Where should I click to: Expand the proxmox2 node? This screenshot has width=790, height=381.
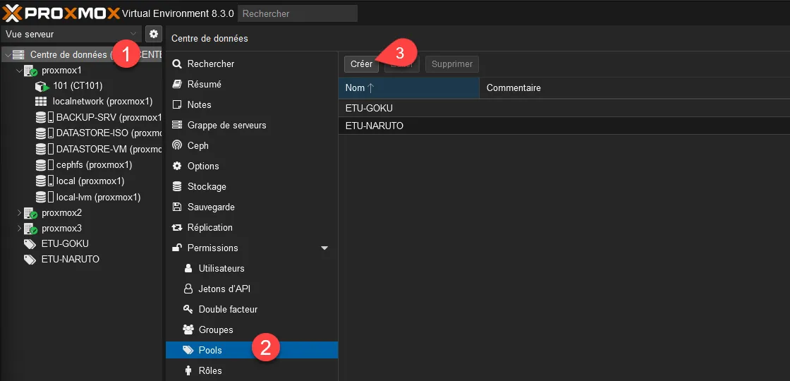[x=19, y=212]
